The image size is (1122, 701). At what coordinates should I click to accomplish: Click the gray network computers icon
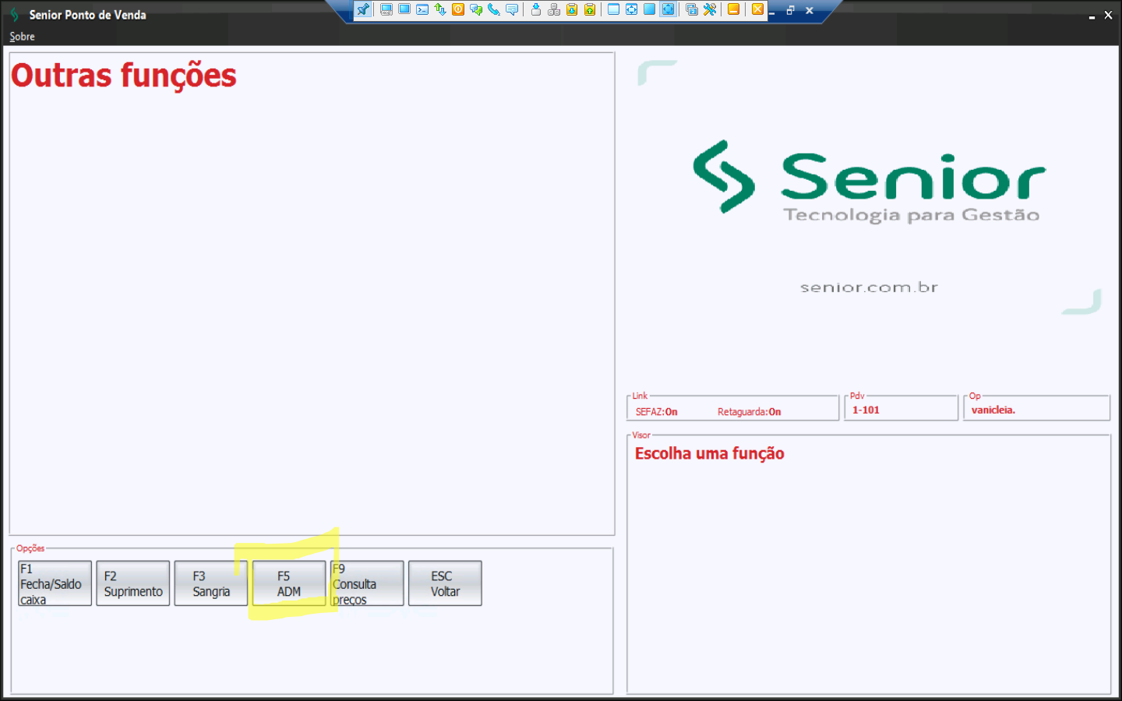pos(554,10)
